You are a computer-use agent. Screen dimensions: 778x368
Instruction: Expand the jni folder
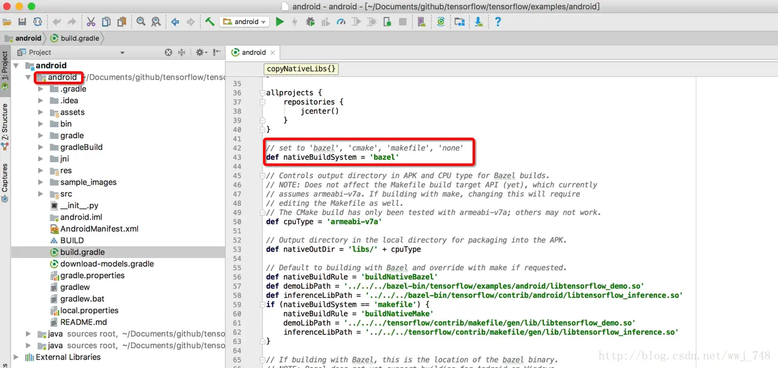click(41, 159)
